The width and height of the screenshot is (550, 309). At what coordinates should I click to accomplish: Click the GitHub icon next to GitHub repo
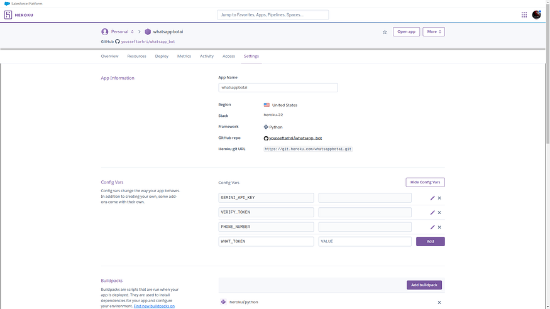pyautogui.click(x=266, y=138)
